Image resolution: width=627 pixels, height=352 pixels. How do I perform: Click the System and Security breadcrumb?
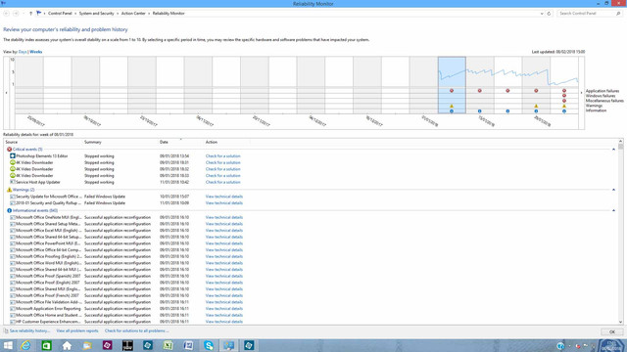[96, 14]
